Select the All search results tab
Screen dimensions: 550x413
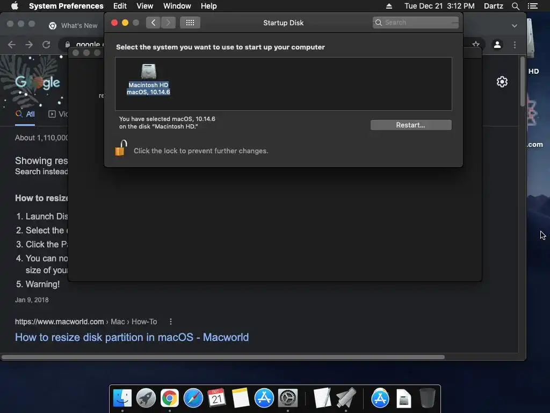[25, 114]
